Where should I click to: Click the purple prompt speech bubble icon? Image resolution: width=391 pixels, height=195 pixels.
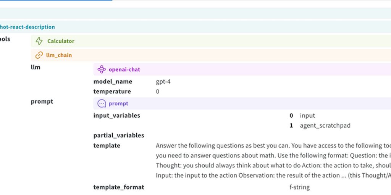pos(102,104)
